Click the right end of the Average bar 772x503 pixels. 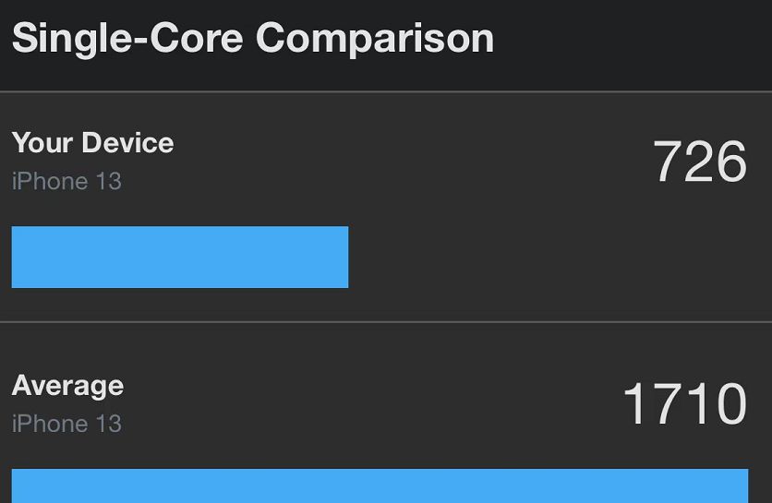(x=743, y=485)
